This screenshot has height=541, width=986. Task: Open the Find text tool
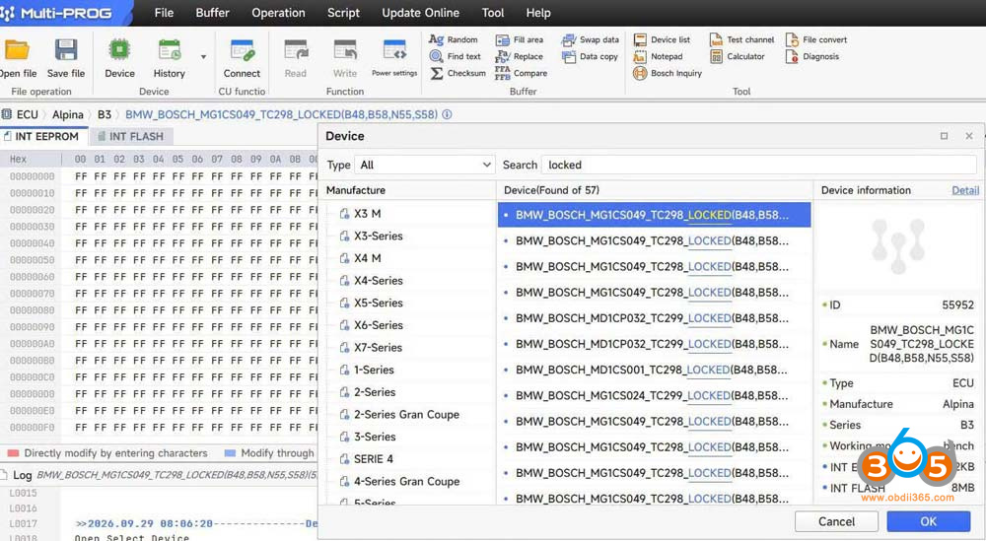[x=455, y=56]
